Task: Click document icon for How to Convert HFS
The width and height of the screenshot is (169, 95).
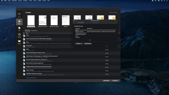Action: (24, 39)
